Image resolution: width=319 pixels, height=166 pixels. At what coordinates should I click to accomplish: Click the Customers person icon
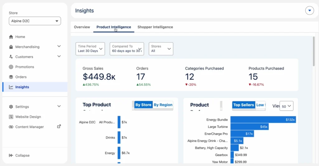point(11,57)
